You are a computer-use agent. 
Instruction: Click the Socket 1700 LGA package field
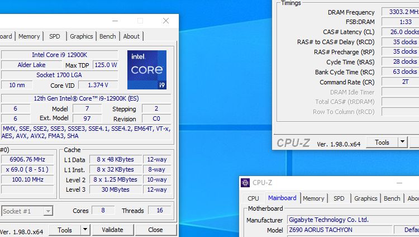tap(59, 75)
